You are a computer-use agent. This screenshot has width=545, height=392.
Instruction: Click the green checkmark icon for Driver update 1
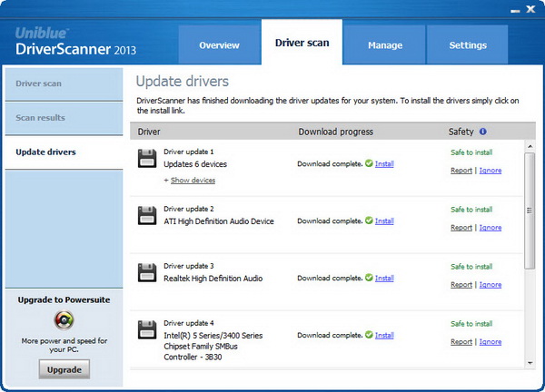coord(369,163)
